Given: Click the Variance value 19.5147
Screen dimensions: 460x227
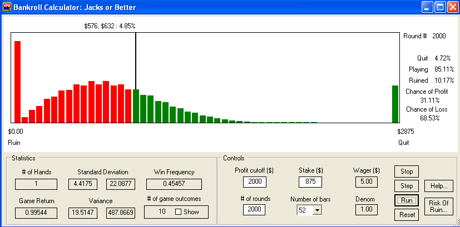Looking at the screenshot, I should click(83, 213).
